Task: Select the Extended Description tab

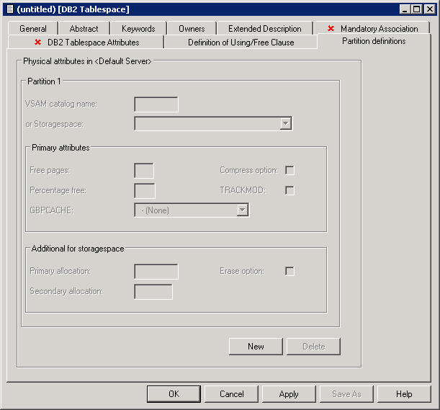Action: 264,29
